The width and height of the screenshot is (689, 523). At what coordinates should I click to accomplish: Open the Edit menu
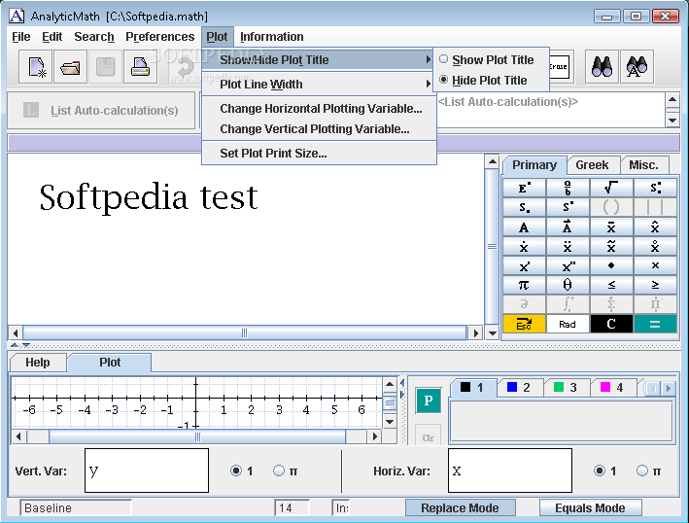point(52,37)
